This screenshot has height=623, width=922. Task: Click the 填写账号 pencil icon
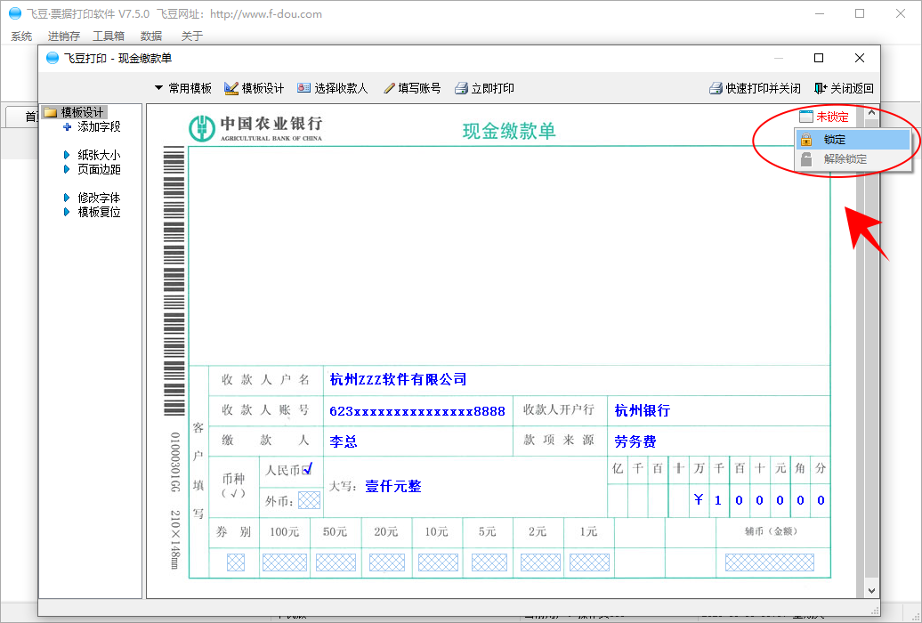(x=389, y=88)
